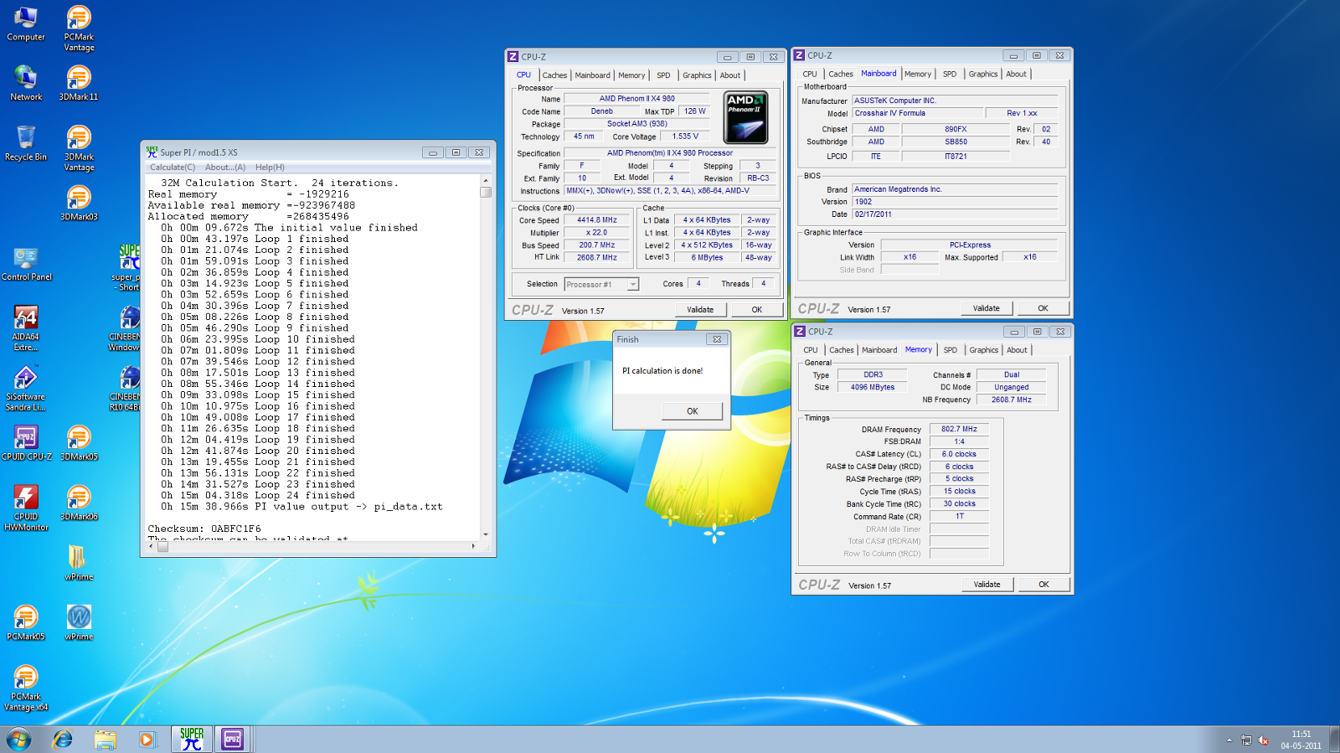Open SiSoftware Sandra Lite shortcut
This screenshot has width=1340, height=753.
(26, 389)
